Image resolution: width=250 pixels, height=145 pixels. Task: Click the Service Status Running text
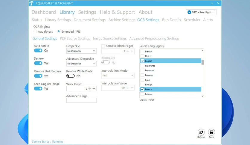pyautogui.click(x=47, y=141)
